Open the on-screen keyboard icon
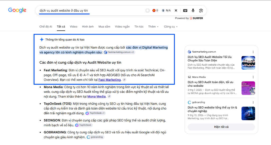 pos(185,11)
